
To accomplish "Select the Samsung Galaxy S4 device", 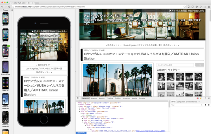I will click(x=5, y=119).
